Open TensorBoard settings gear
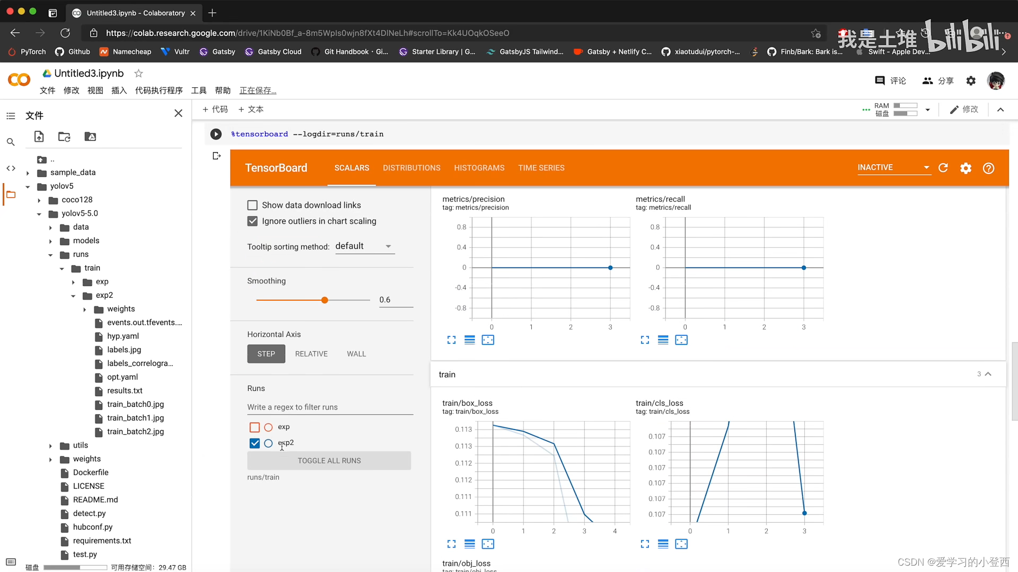1018x572 pixels. point(966,168)
